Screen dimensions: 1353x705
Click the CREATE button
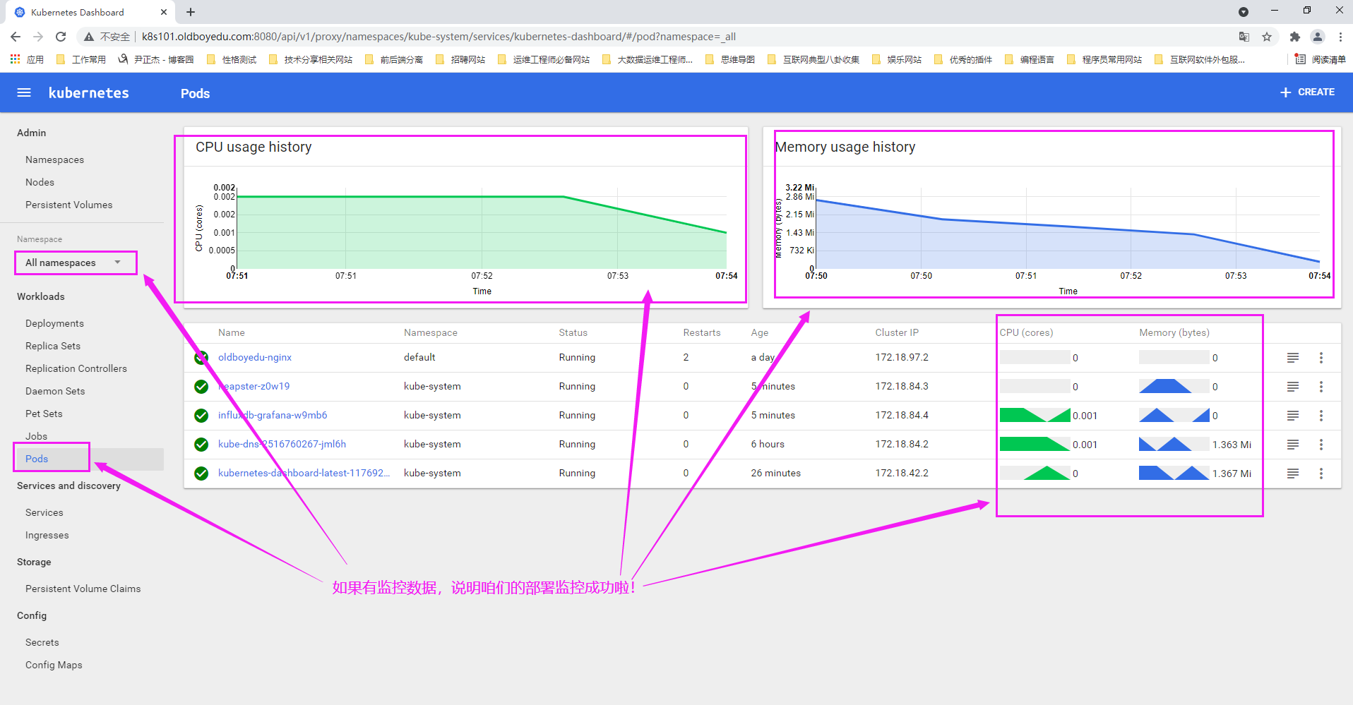[x=1307, y=92]
